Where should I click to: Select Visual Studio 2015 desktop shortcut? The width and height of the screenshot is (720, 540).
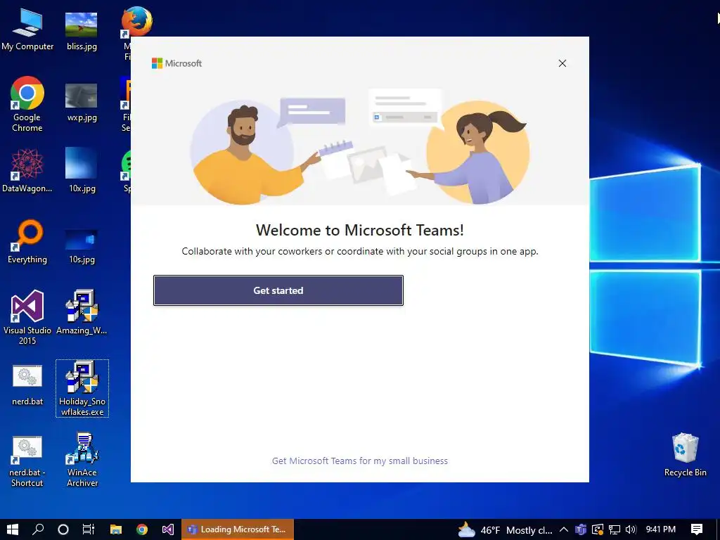(x=27, y=317)
